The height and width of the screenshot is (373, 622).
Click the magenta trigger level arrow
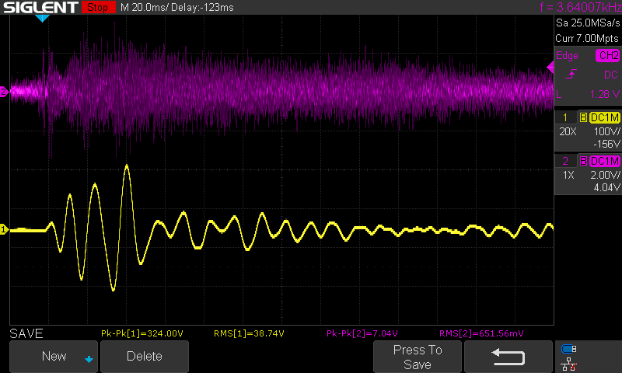(x=550, y=68)
